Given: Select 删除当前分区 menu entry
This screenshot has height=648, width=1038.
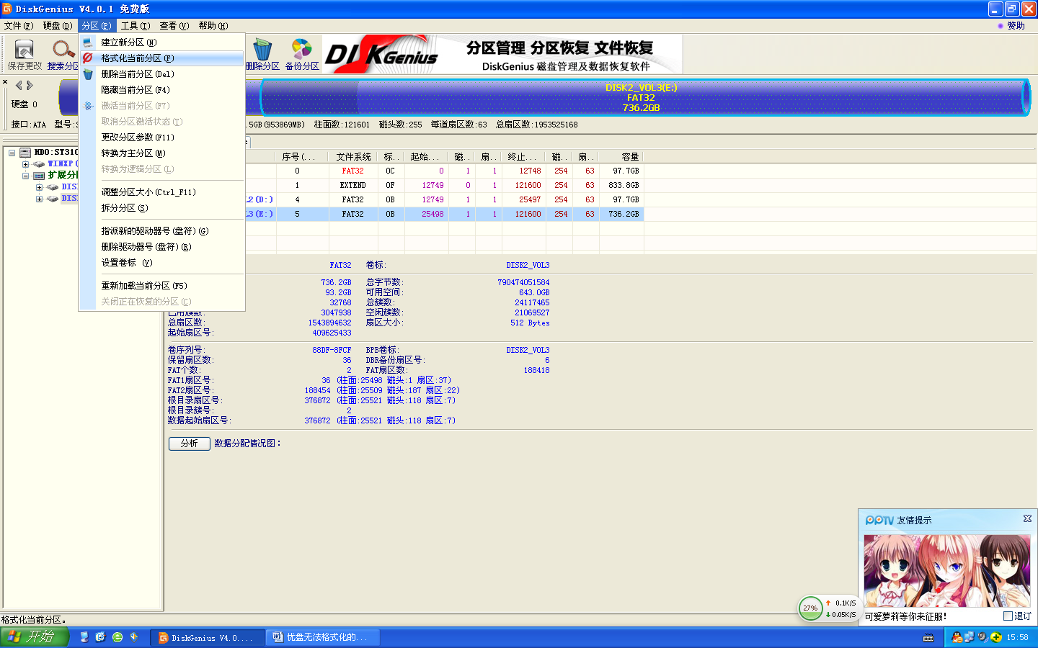Looking at the screenshot, I should tap(137, 74).
